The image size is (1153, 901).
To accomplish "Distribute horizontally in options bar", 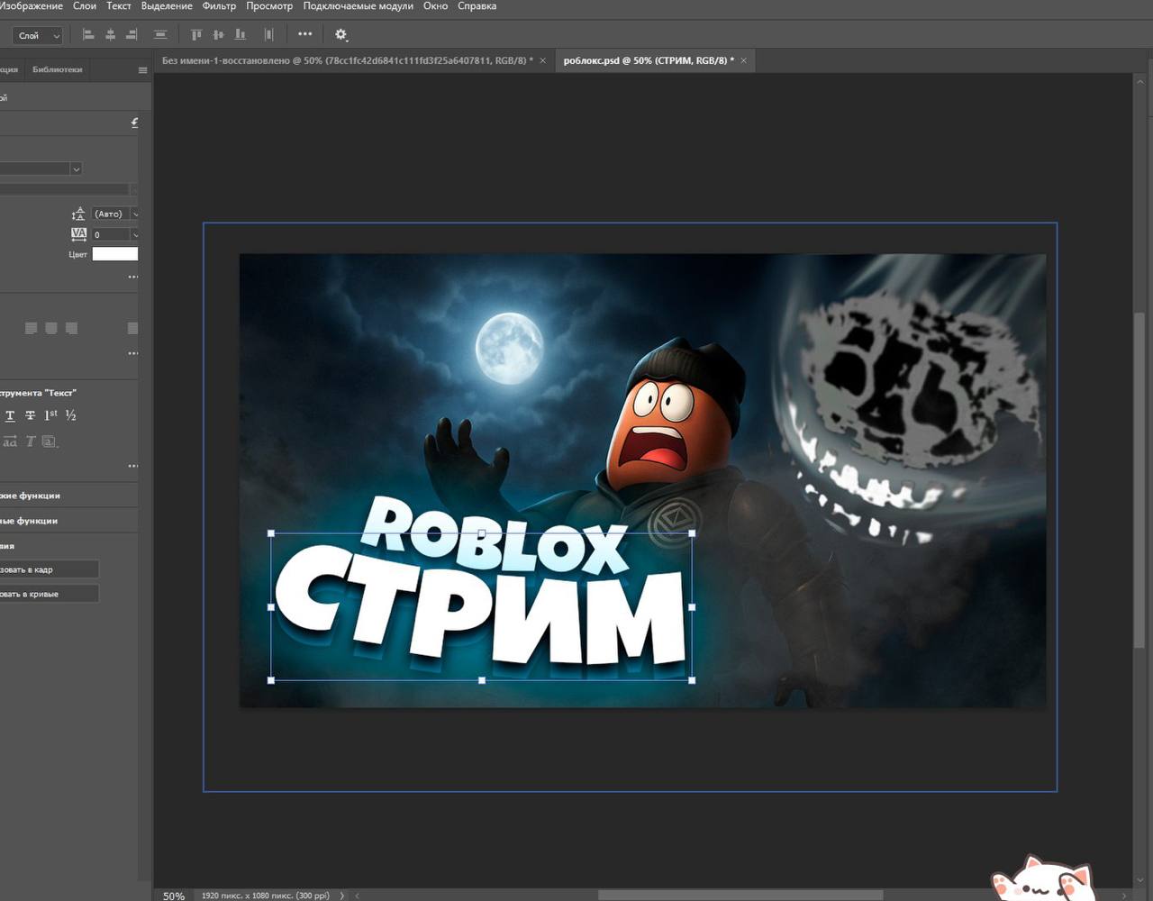I will click(268, 34).
